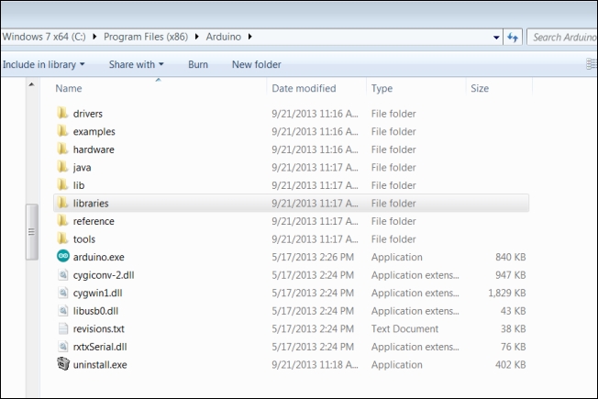Click the reference folder icon
The image size is (598, 399).
coord(62,221)
